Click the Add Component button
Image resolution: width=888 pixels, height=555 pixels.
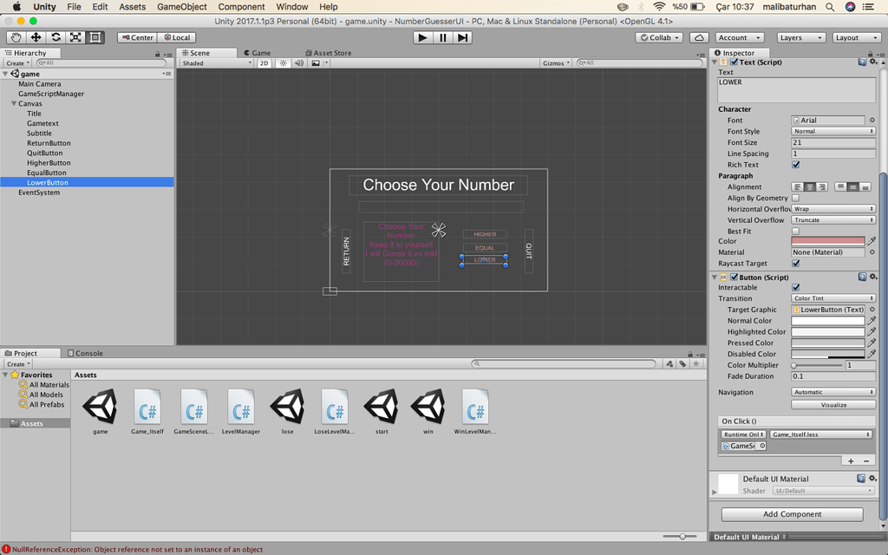click(792, 514)
